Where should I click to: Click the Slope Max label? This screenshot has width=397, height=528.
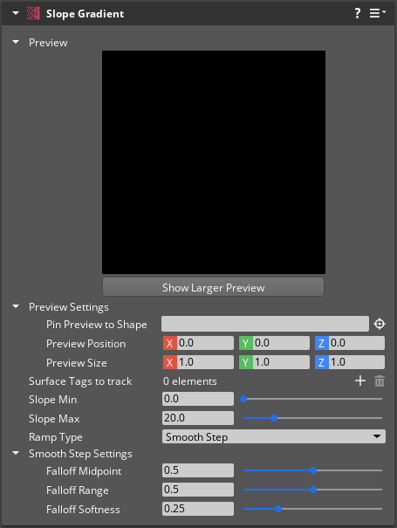54,419
